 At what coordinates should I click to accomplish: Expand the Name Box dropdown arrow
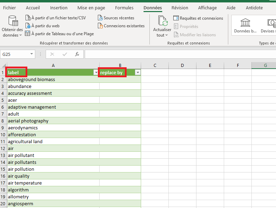[x=32, y=54]
